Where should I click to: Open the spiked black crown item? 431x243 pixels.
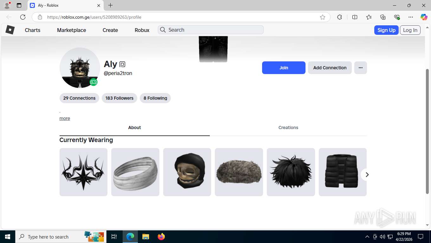[x=83, y=172]
